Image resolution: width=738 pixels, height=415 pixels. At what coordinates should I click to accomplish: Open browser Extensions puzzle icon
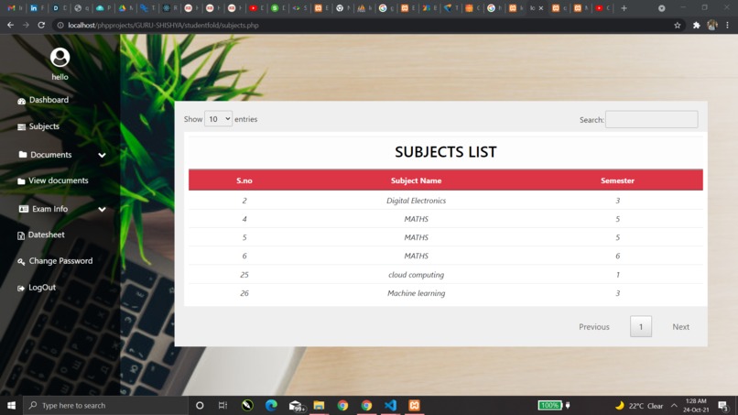click(697, 26)
